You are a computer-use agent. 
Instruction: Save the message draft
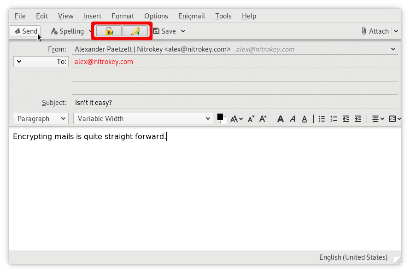coord(164,31)
